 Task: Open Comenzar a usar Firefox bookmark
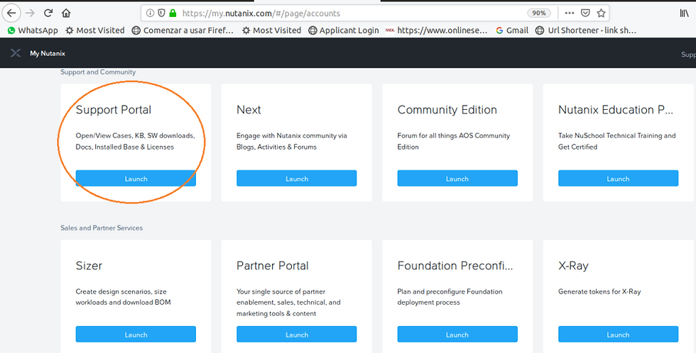pos(183,30)
